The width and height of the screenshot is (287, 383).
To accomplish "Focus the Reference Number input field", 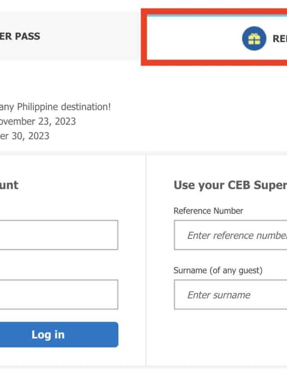I will [x=230, y=235].
